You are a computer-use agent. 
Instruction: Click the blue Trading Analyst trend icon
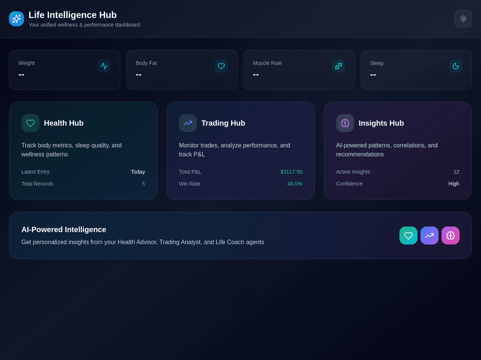430,235
